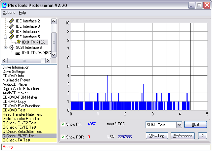Image resolution: width=212 pixels, height=151 pixels.
Task: Click the device tree vertical scrollbar thumb
Action: click(x=54, y=42)
